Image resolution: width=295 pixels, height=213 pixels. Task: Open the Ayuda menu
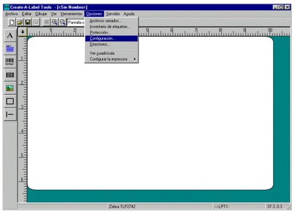(129, 14)
